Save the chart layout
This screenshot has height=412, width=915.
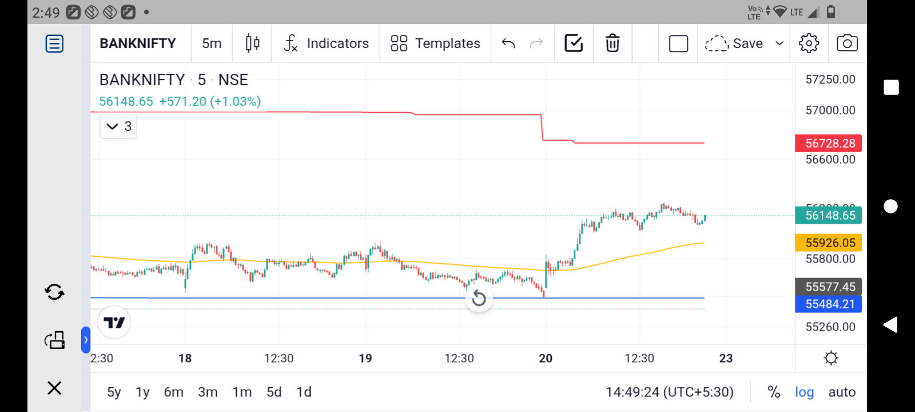[734, 43]
